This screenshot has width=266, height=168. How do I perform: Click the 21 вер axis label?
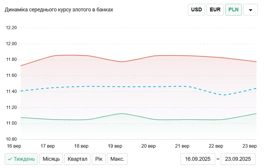coord(182,146)
